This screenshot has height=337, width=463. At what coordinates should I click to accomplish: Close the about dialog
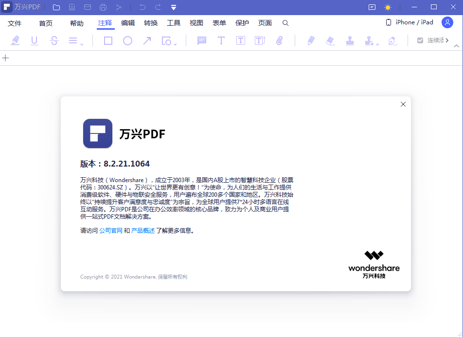point(403,104)
